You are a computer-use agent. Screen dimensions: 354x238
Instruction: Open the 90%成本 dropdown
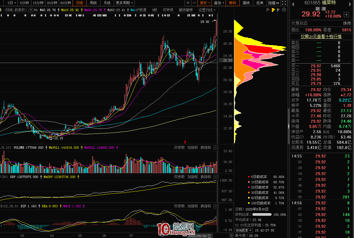(243, 230)
